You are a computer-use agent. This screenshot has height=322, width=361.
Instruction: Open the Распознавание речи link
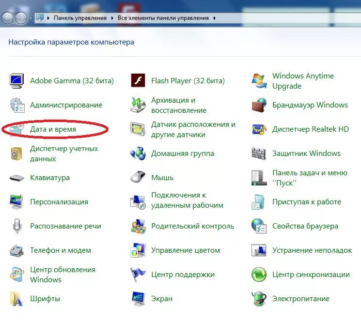click(65, 226)
